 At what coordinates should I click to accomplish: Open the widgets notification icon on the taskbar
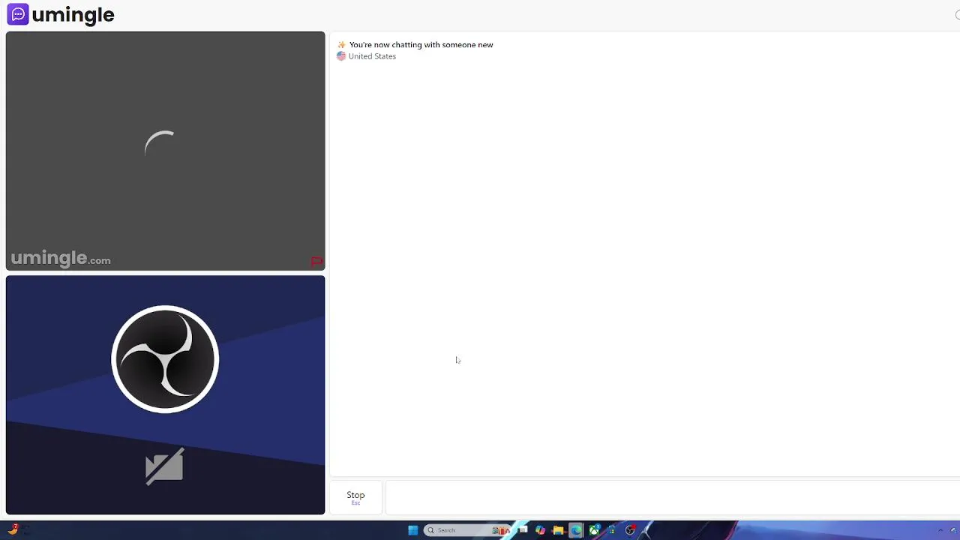(x=13, y=530)
